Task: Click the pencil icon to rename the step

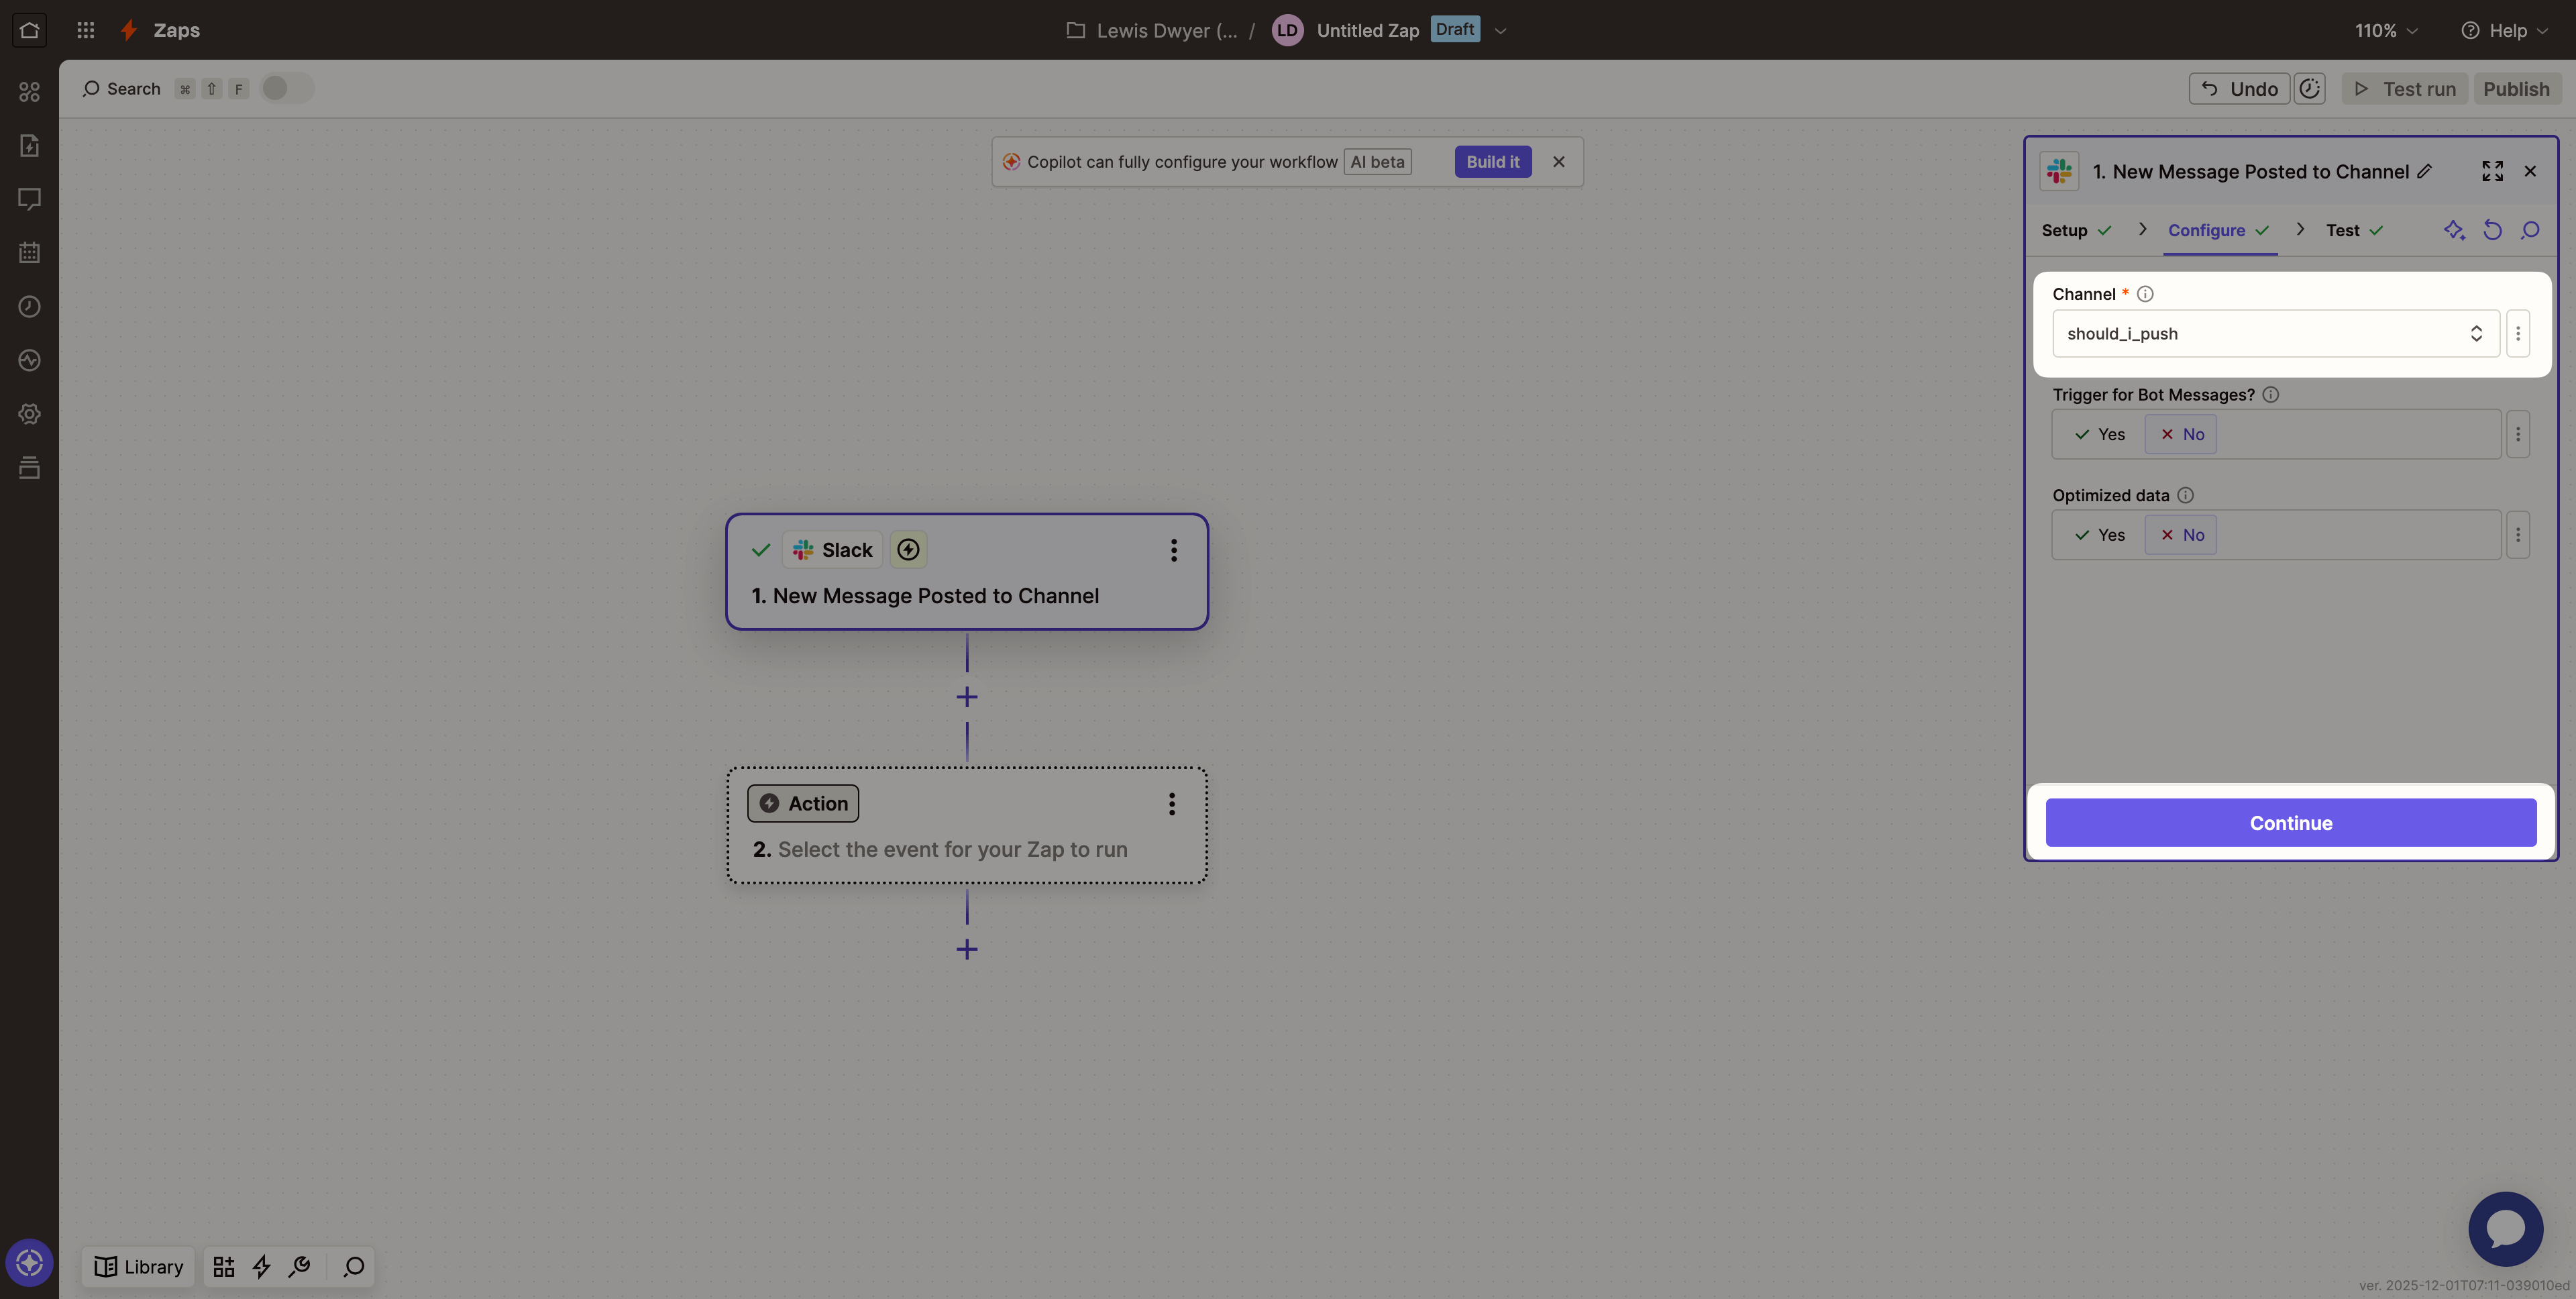Action: tap(2424, 171)
